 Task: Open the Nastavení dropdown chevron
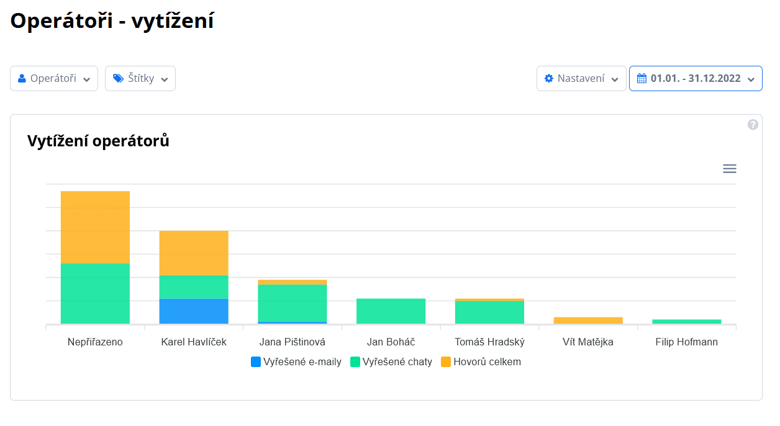[x=615, y=79]
